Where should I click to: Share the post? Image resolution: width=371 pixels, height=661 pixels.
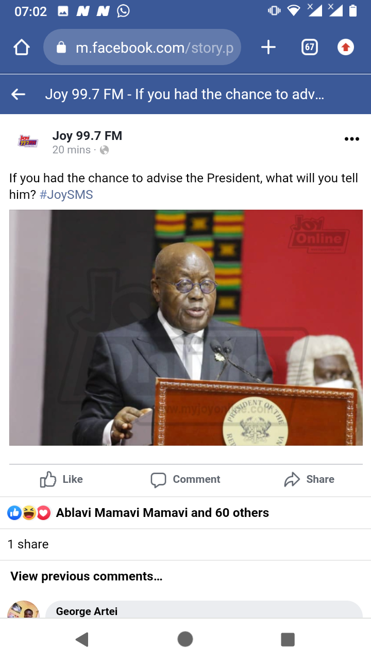[309, 479]
